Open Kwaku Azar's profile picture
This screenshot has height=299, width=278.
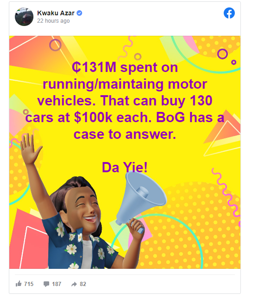(x=24, y=17)
